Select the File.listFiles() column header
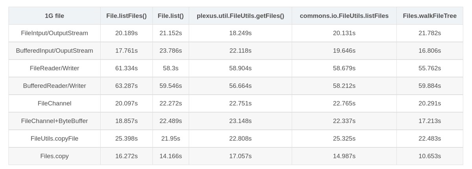472x169 pixels. [126, 16]
